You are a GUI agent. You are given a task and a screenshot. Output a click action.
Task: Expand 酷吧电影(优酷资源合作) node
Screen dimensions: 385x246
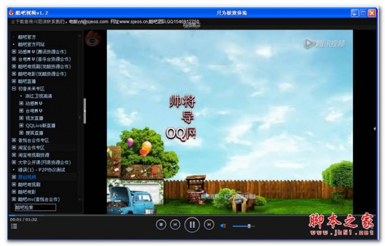13,74
